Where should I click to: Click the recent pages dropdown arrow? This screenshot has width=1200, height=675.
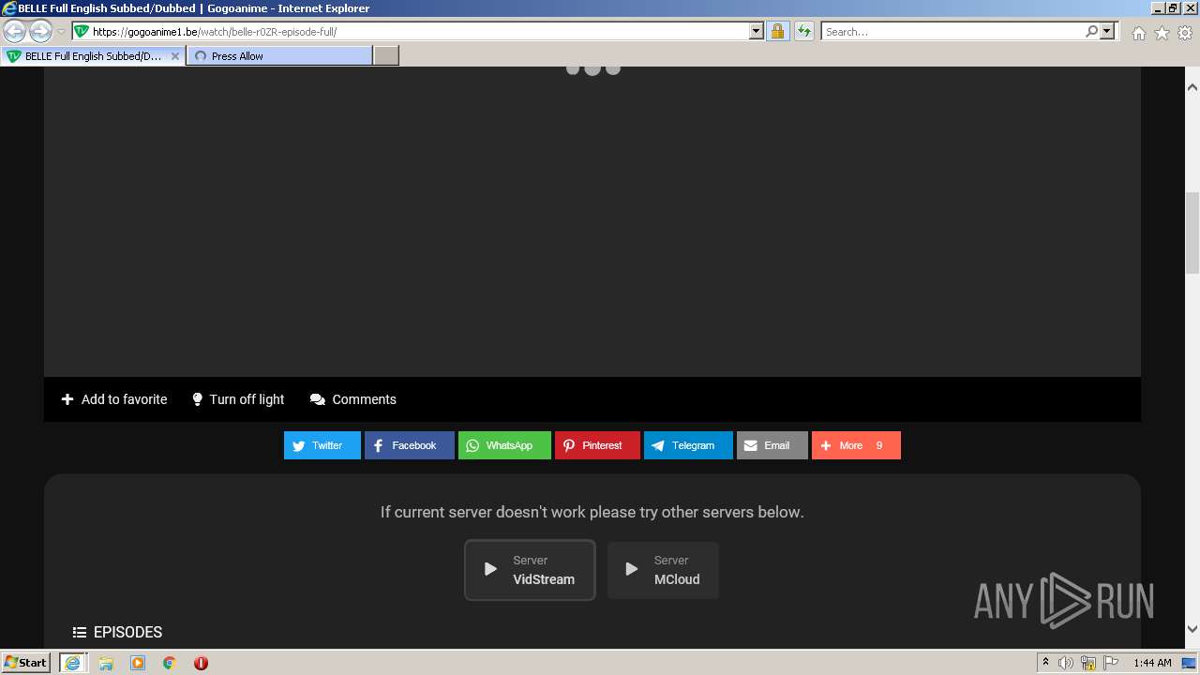61,32
